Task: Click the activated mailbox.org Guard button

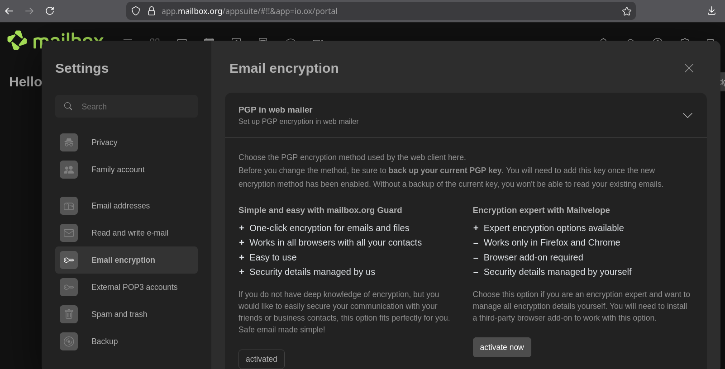Action: 261,359
